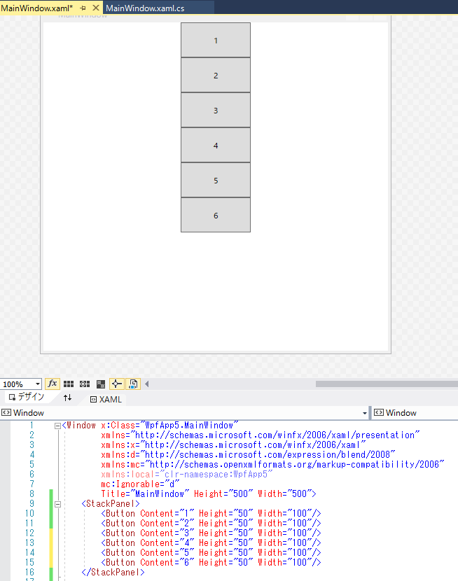Toggle the artboard checkered background icon
This screenshot has height=581, width=458.
pos(100,384)
